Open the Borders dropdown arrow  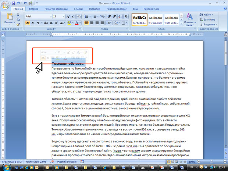point(127,23)
